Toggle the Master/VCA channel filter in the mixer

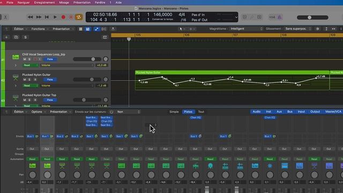coord(333,112)
